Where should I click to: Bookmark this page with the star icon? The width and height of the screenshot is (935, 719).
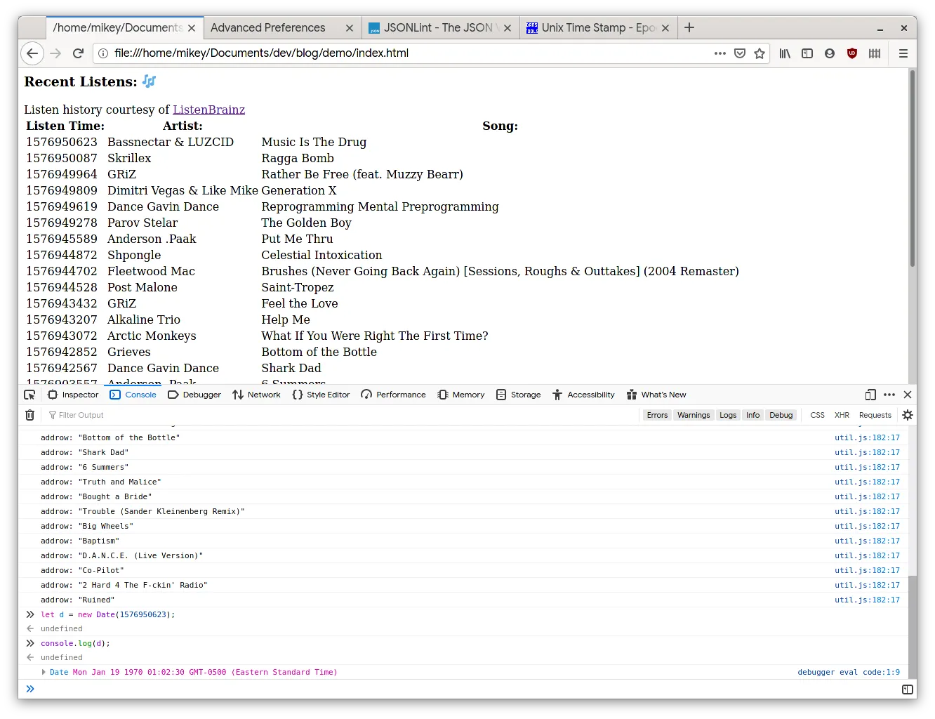pos(760,53)
